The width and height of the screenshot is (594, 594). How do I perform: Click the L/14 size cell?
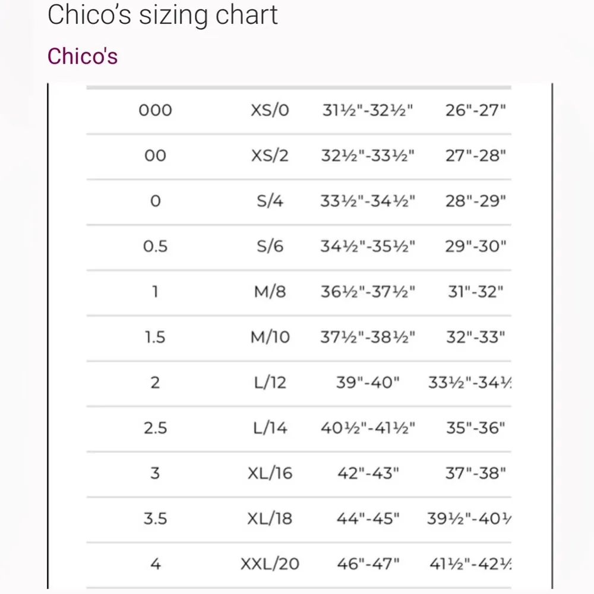tap(270, 428)
